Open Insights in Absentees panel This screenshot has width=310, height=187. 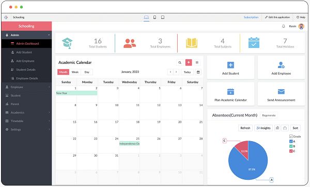[x=263, y=128]
